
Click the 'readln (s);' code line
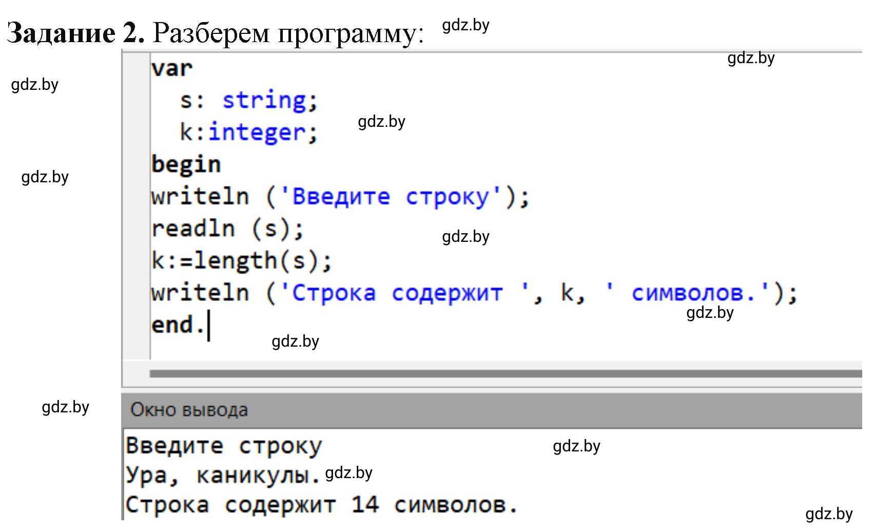point(228,229)
